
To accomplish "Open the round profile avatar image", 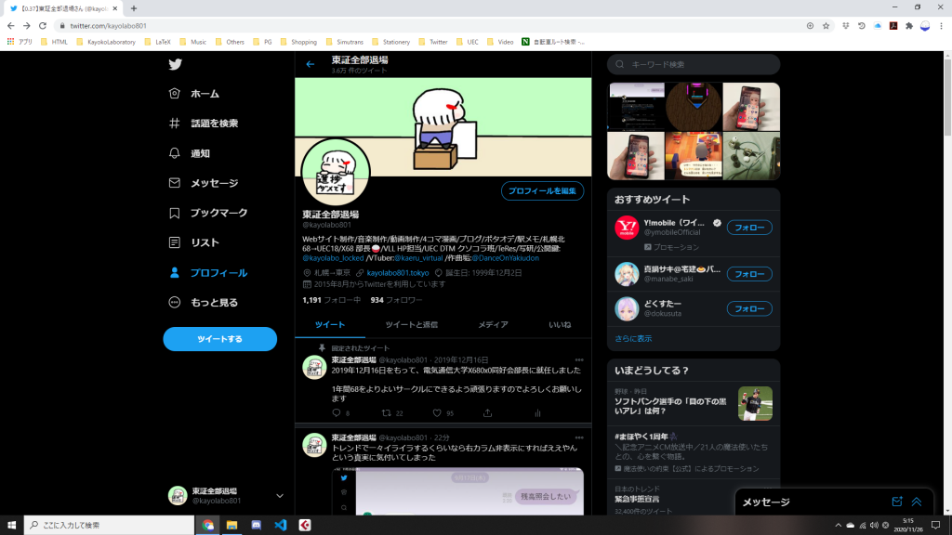I will (336, 171).
